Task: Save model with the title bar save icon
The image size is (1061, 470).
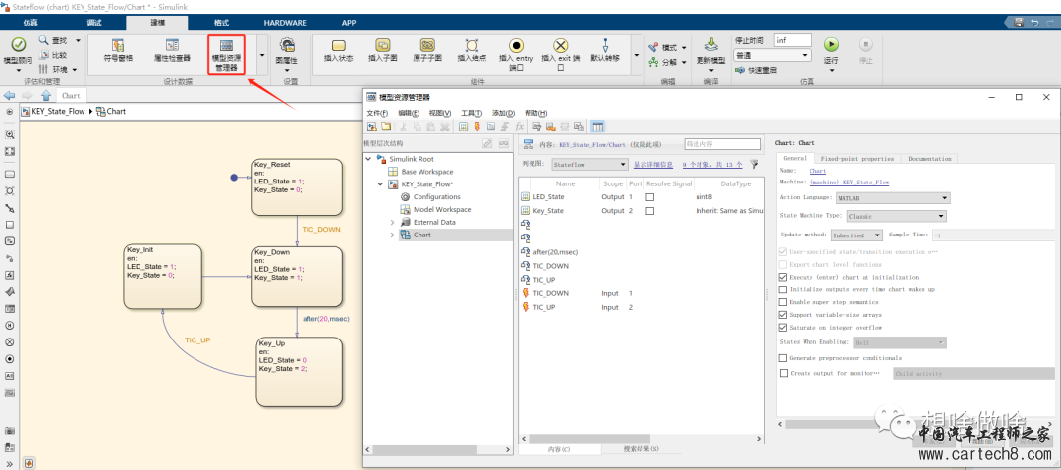Action: 1017,23
